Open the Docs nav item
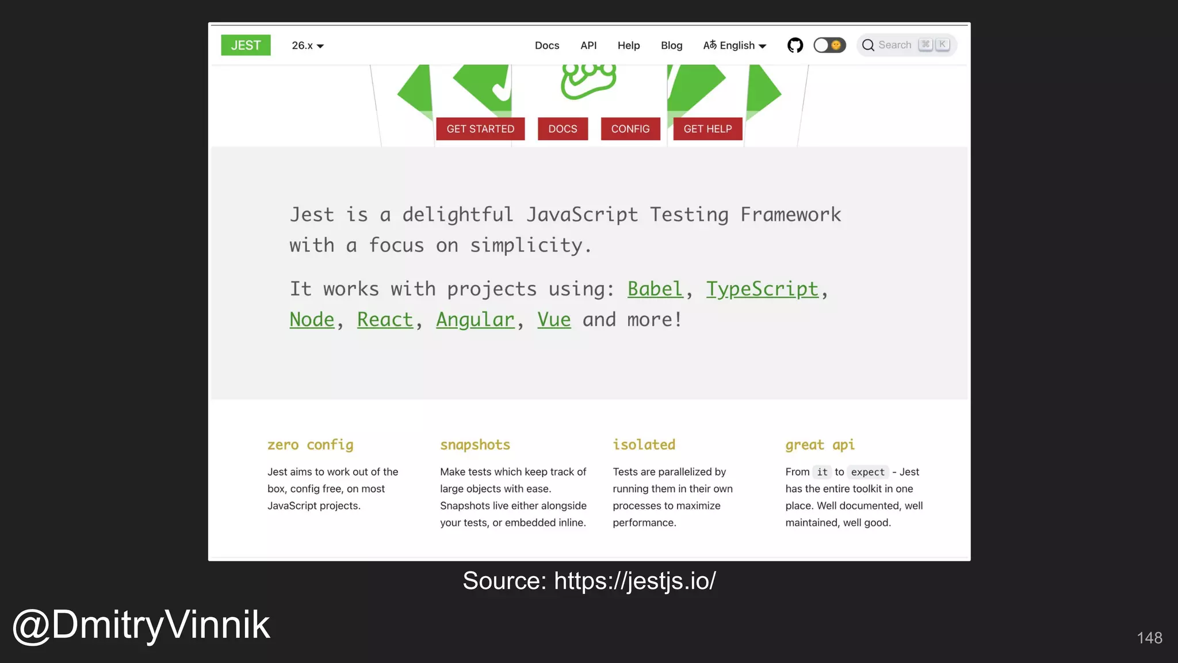Screen dimensions: 1178x663 [547, 45]
